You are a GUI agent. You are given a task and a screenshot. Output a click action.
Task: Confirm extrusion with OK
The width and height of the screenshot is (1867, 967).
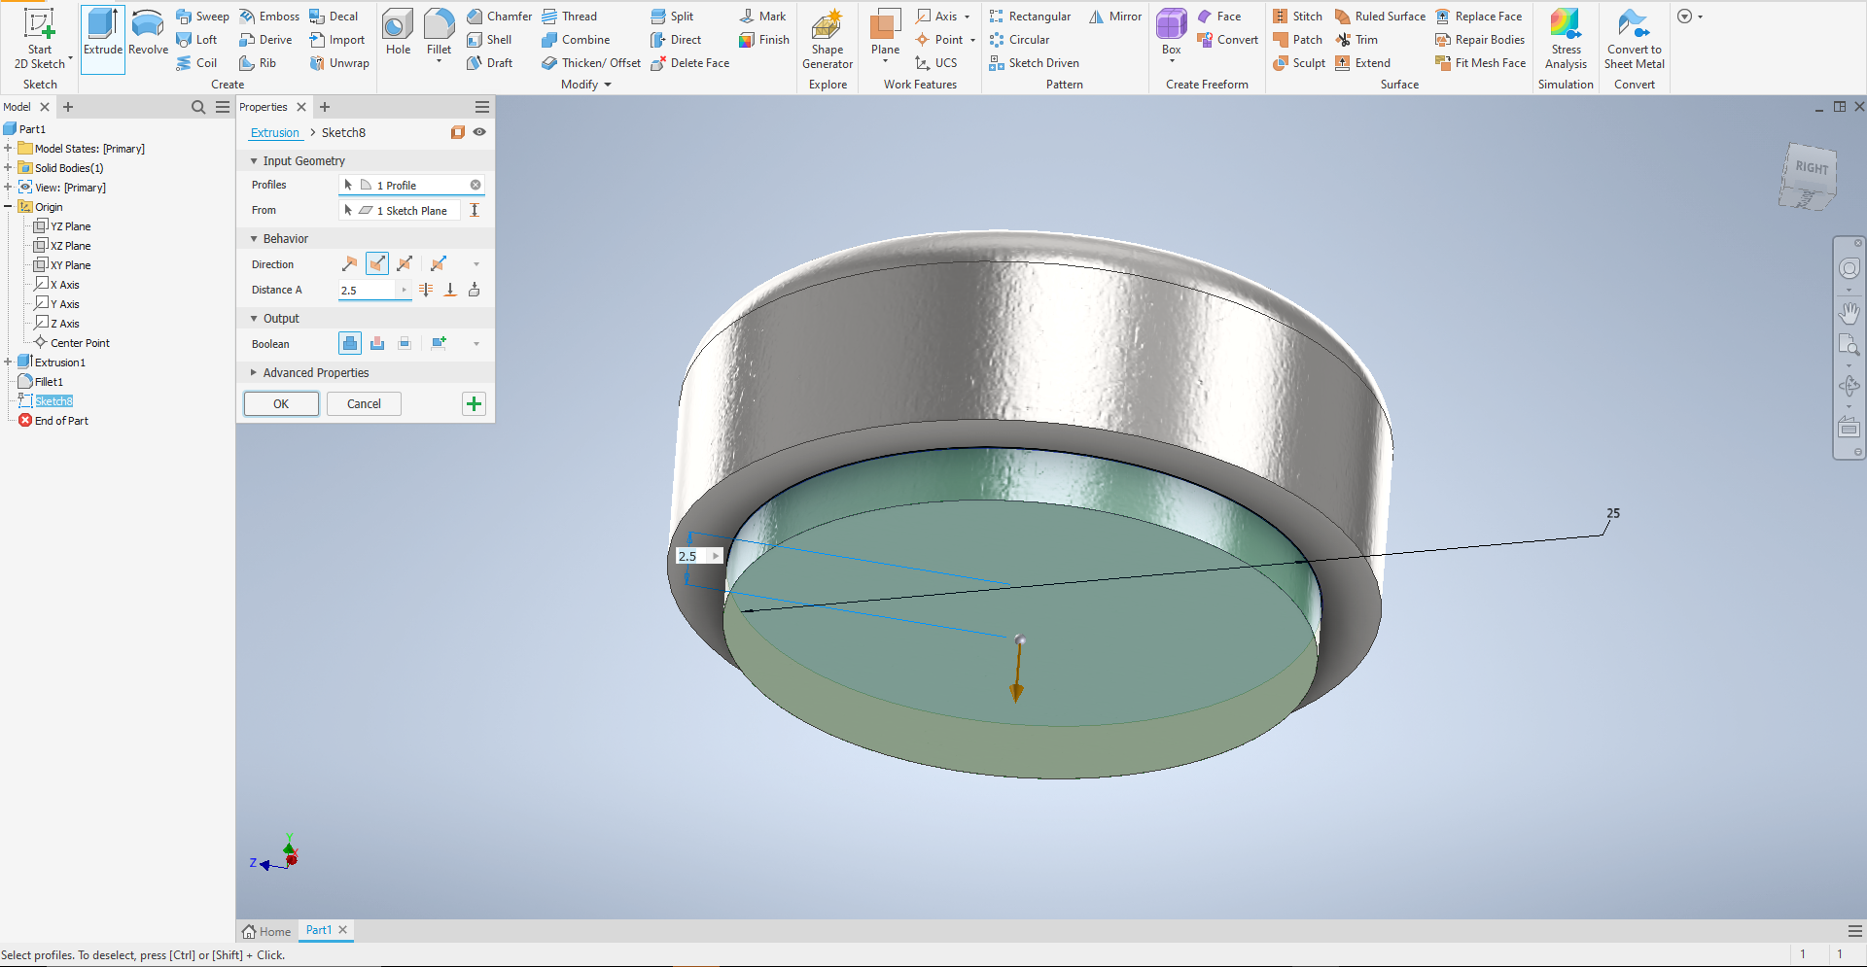point(281,404)
